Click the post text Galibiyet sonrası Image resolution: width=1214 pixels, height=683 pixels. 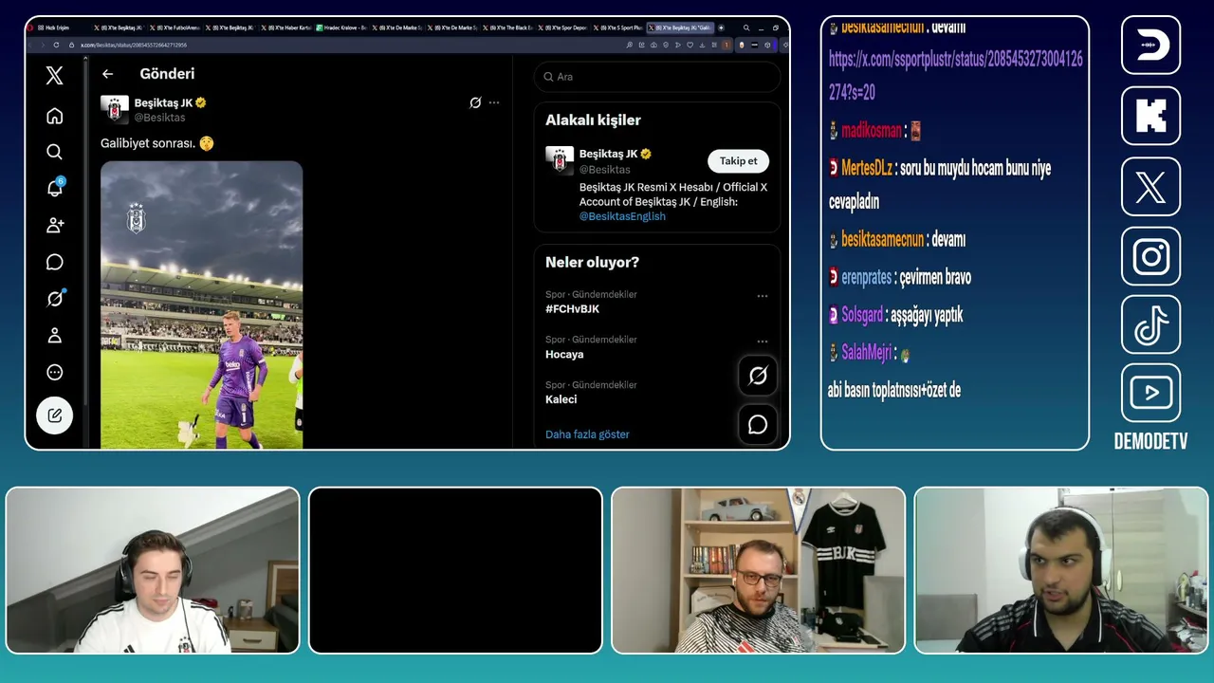[x=148, y=143]
